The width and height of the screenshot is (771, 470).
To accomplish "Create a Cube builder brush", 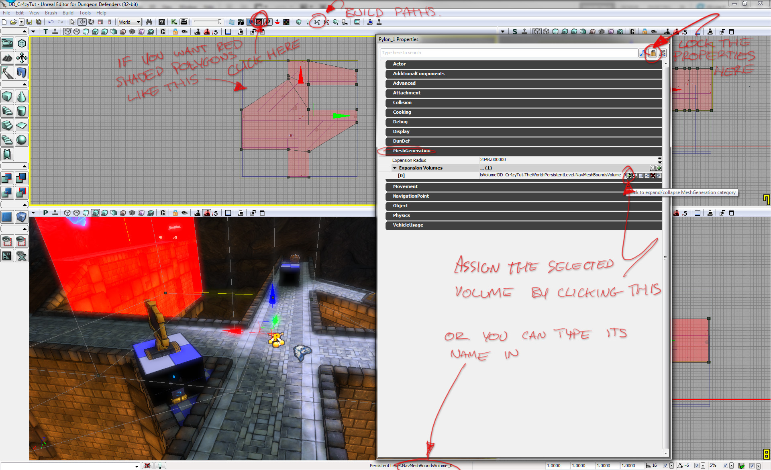I will point(7,96).
